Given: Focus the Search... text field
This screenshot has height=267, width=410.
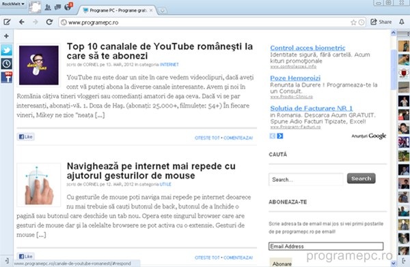Looking at the screenshot, I should 306,179.
